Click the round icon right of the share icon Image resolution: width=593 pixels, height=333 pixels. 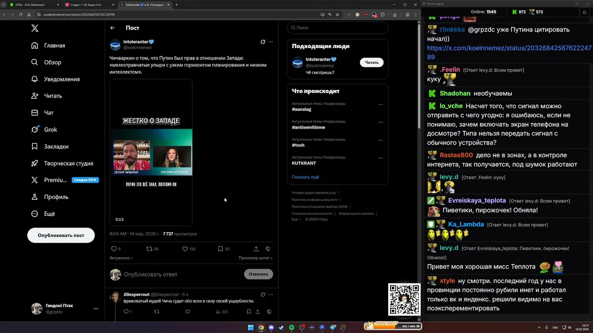pos(268,249)
